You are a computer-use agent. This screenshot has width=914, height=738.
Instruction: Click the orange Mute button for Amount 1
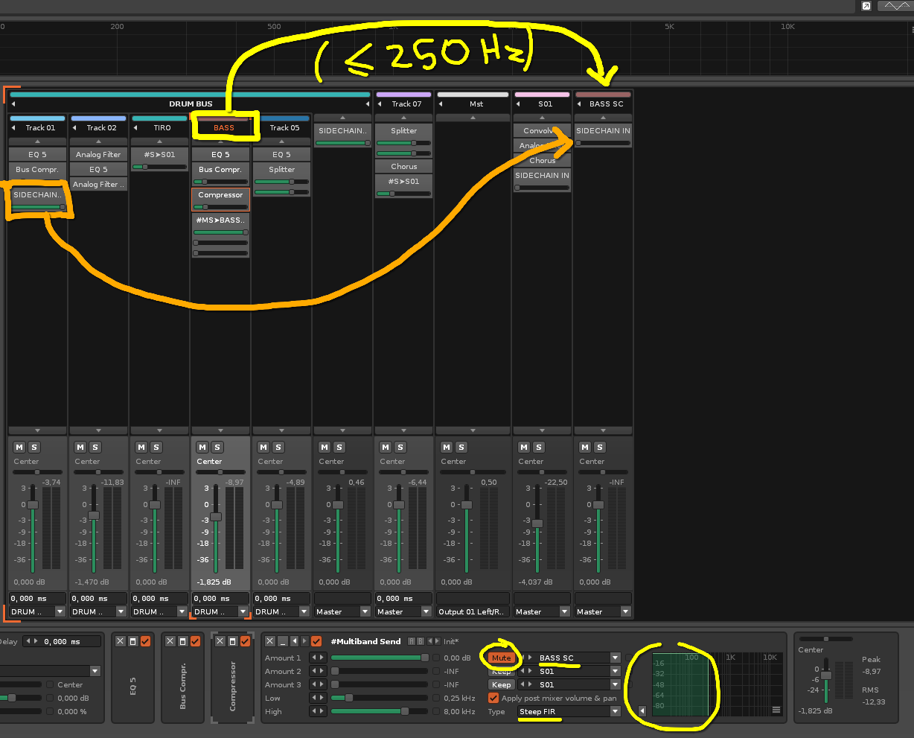(x=501, y=658)
